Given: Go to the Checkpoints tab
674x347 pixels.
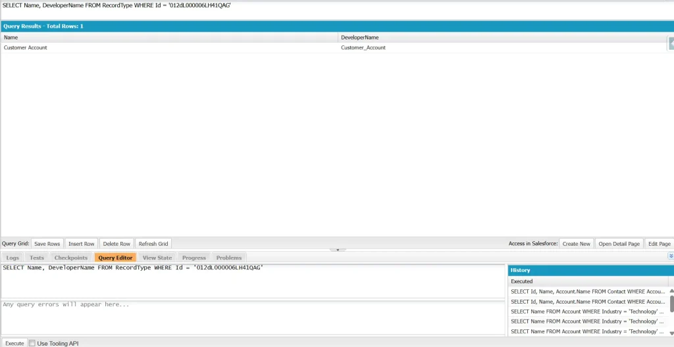Looking at the screenshot, I should (x=71, y=258).
